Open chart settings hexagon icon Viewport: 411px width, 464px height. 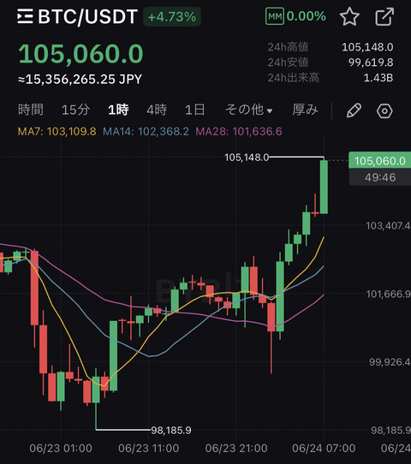tap(384, 111)
